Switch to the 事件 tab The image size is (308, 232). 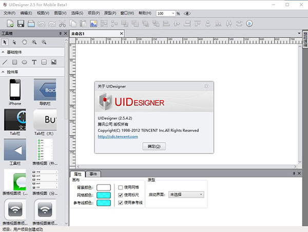(x=93, y=174)
